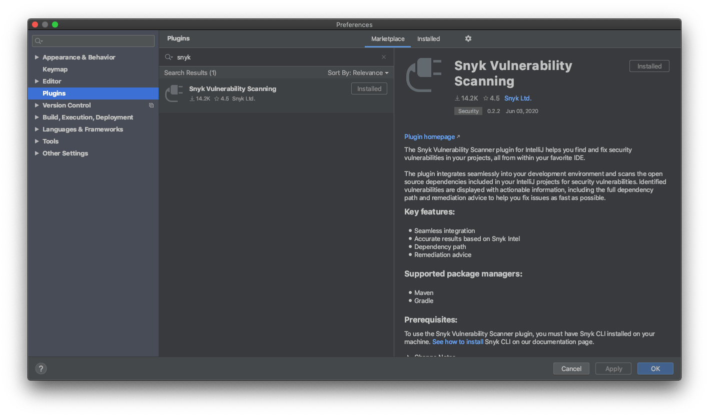Screen dimensions: 709x417
Task: Switch to the Marketplace tab
Action: [x=388, y=39]
